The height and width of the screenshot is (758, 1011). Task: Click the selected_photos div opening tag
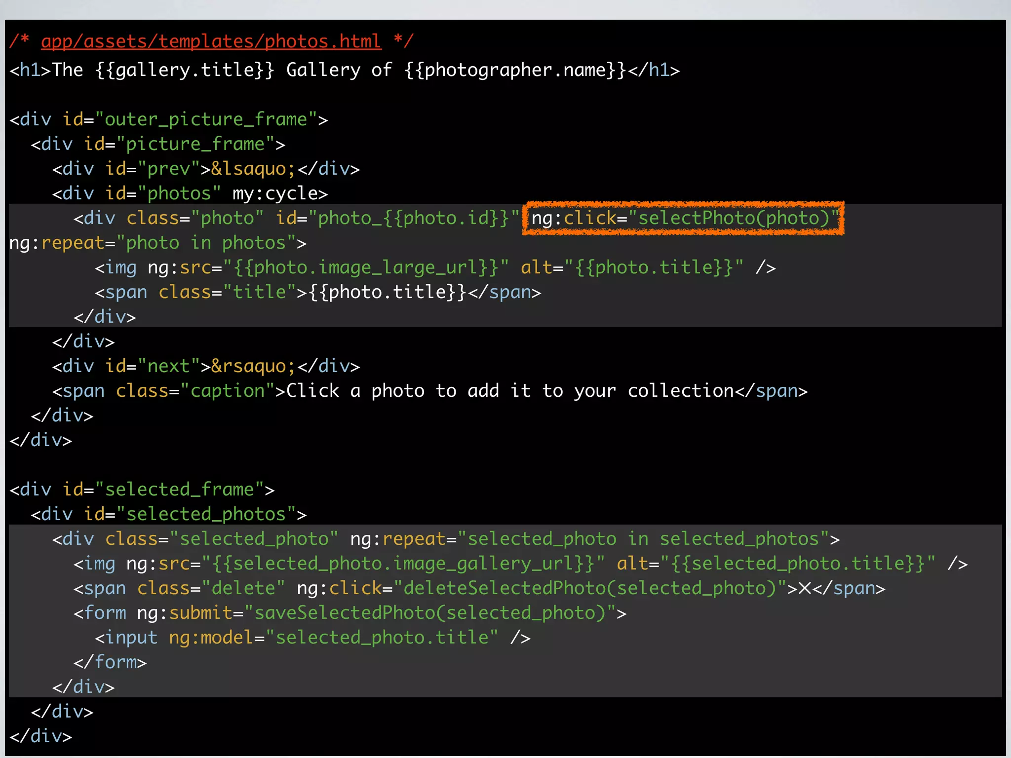(168, 514)
